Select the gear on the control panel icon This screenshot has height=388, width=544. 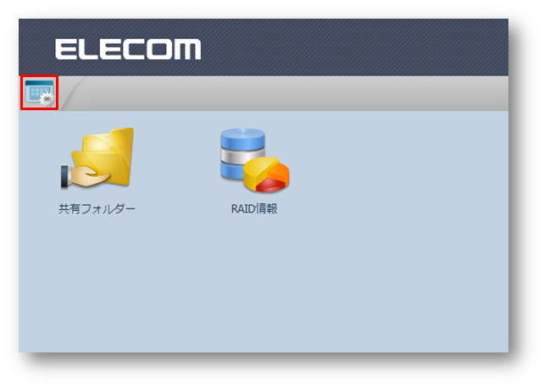[47, 99]
